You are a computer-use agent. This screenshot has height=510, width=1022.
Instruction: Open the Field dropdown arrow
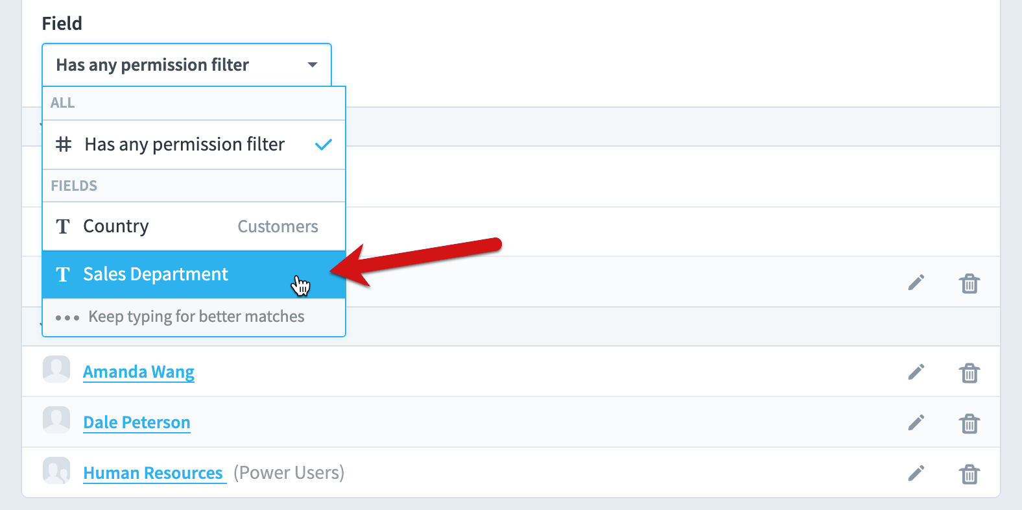pyautogui.click(x=313, y=65)
